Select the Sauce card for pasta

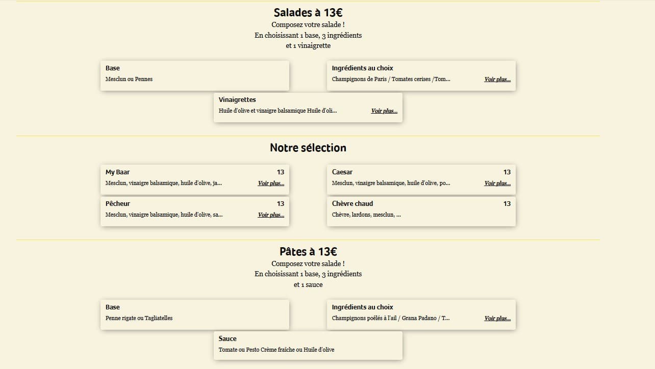tap(308, 345)
